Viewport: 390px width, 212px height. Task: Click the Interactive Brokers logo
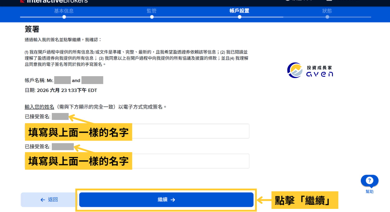point(54,1)
